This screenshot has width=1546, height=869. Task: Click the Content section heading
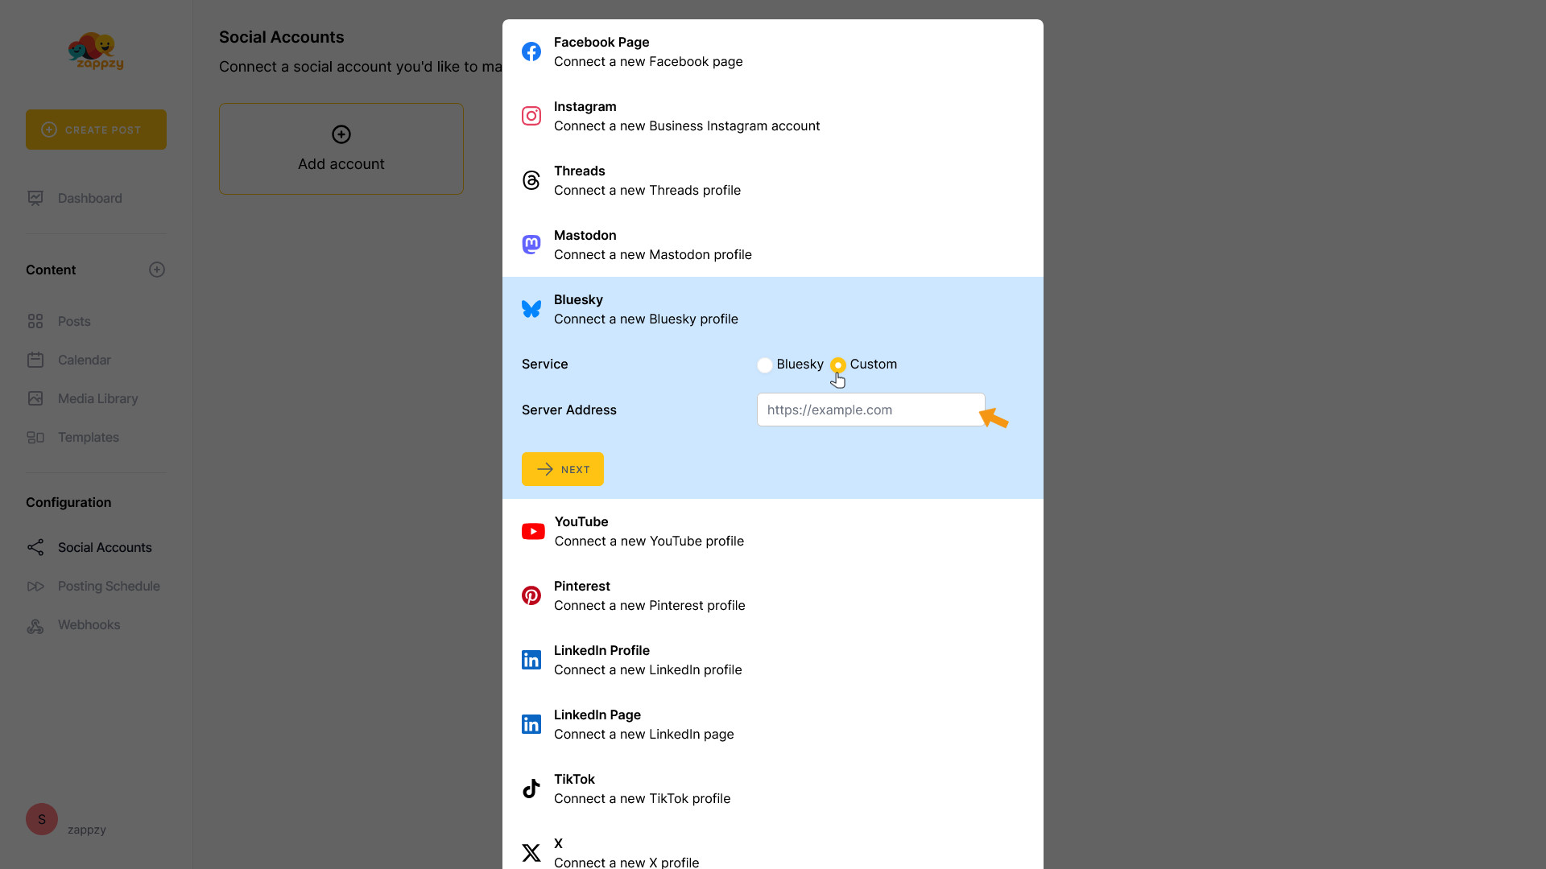(x=51, y=270)
